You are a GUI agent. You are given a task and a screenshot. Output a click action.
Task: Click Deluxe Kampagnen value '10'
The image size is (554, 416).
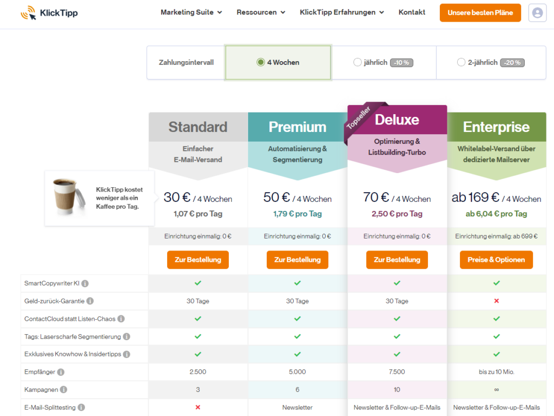397,389
